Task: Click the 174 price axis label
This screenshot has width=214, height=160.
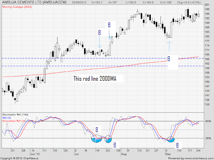Action: pos(207,45)
